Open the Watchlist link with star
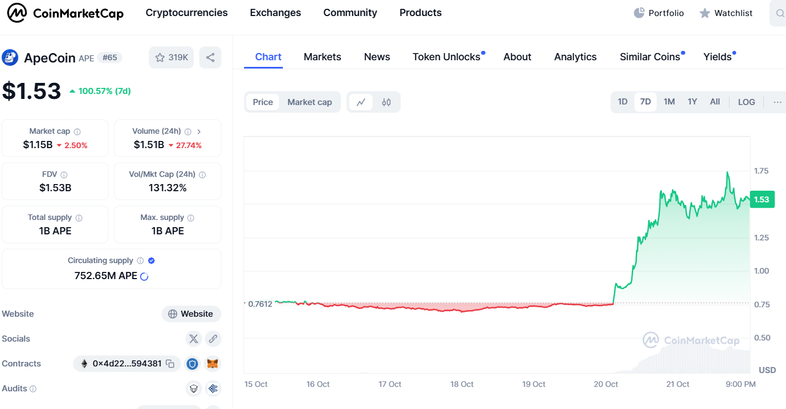Viewport: 786px width, 409px height. (x=726, y=13)
